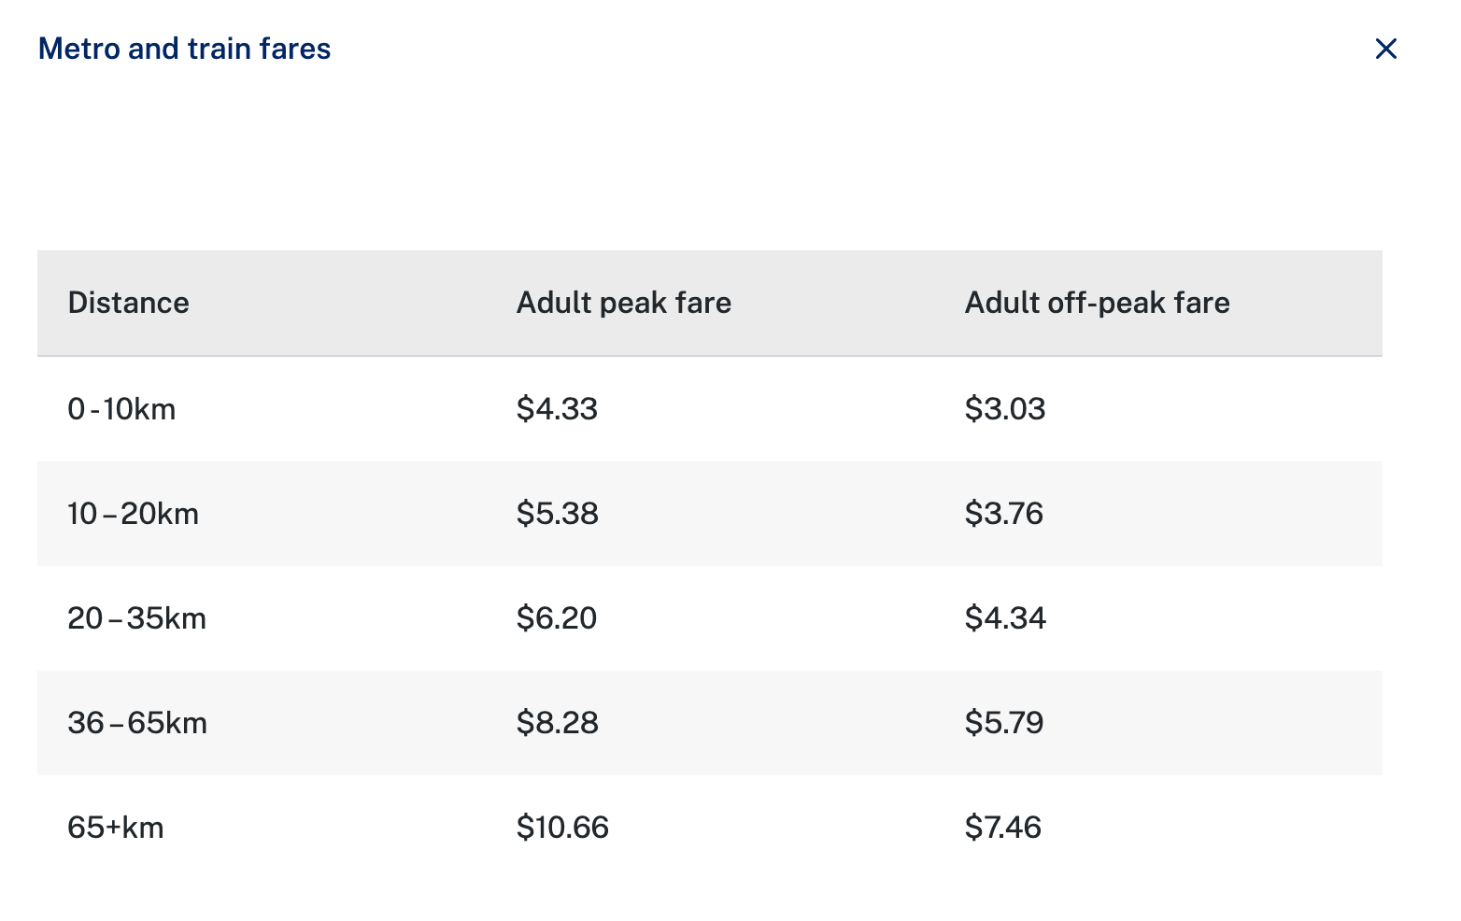Click the Metro and train fares heading
This screenshot has height=921, width=1461.
click(185, 49)
